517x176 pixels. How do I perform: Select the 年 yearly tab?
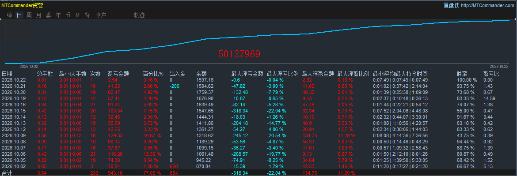point(58,15)
